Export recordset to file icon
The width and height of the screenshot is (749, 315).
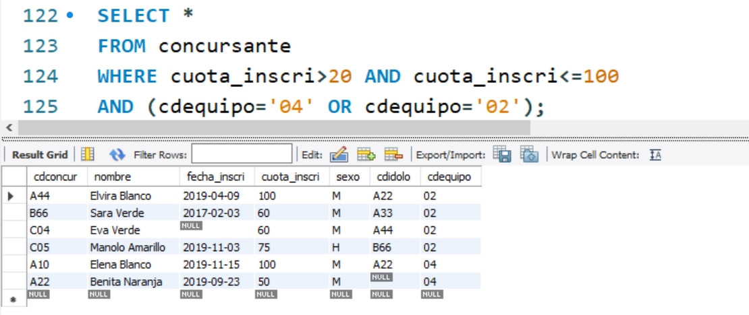(x=502, y=154)
